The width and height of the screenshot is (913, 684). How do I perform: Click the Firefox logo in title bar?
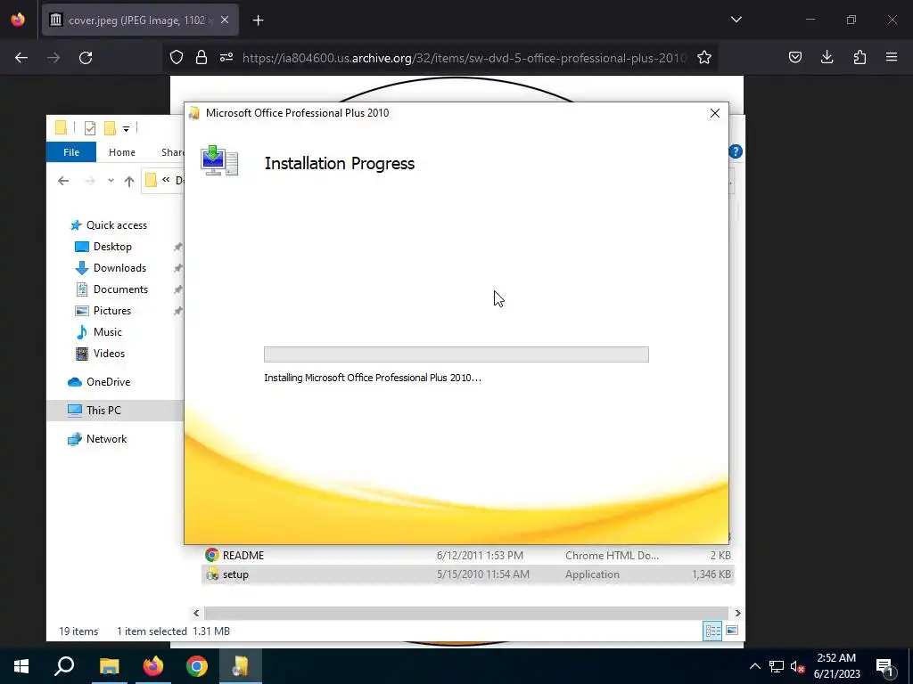point(18,20)
